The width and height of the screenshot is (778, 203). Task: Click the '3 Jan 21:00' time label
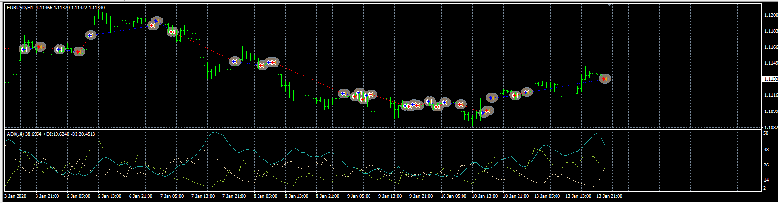(x=47, y=196)
